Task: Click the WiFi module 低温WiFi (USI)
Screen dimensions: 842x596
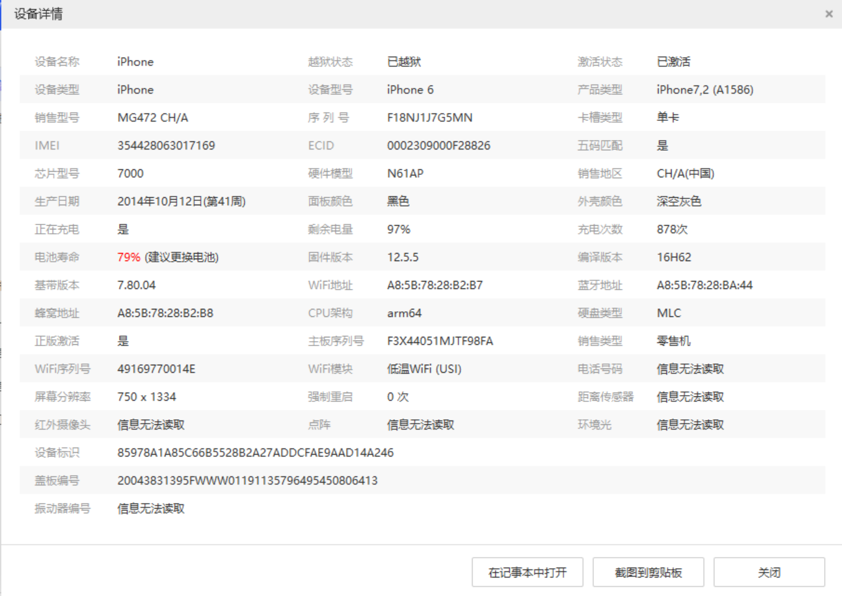Action: tap(424, 369)
